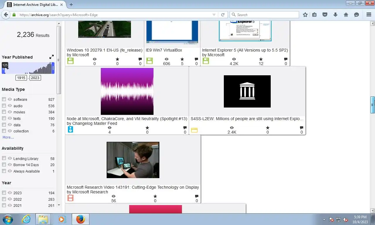Check the Borrow 14 Days checkbox
This screenshot has width=375, height=225.
tap(4, 165)
